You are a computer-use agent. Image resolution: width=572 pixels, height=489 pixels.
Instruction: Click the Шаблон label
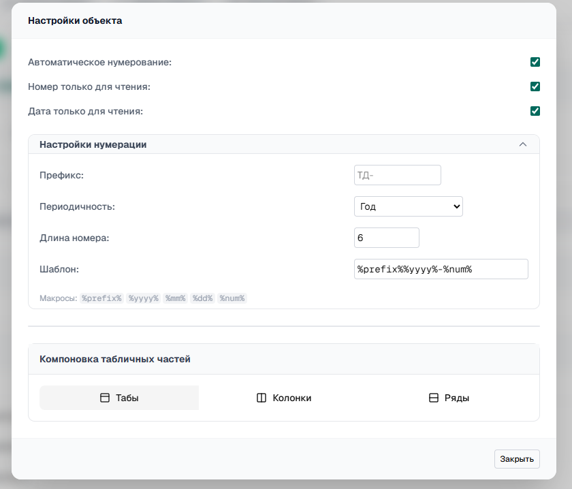(59, 269)
